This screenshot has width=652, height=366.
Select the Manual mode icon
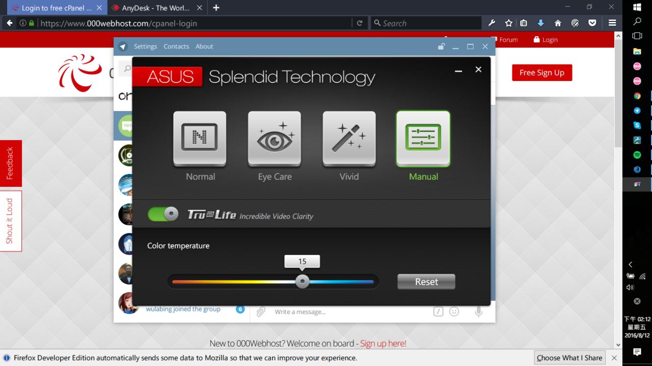tap(423, 138)
